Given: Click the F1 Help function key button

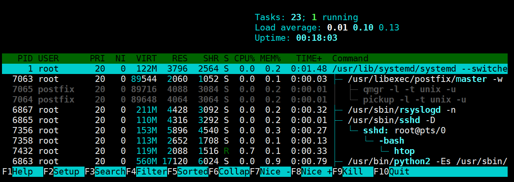Looking at the screenshot, I should click(23, 172).
